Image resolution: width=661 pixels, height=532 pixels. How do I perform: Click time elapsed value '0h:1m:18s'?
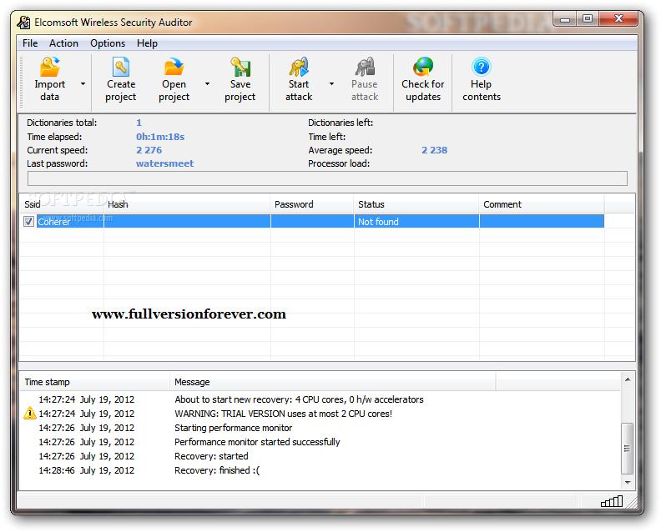pyautogui.click(x=160, y=137)
